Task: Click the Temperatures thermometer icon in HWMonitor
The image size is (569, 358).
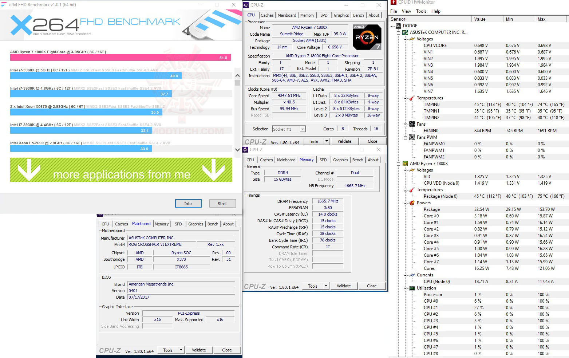Action: pyautogui.click(x=411, y=98)
